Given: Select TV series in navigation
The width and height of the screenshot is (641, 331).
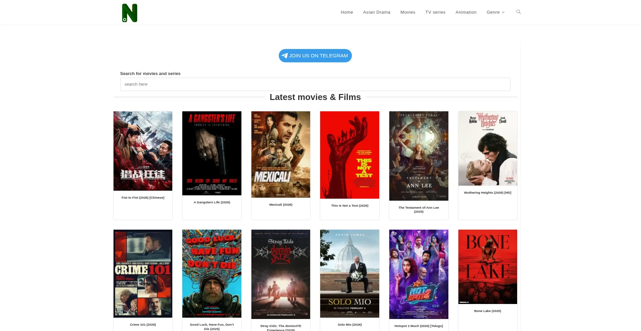Looking at the screenshot, I should click(435, 12).
